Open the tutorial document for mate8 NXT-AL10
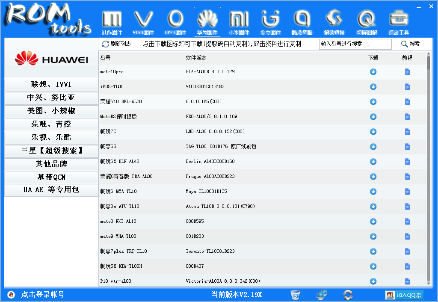This screenshot has width=438, height=302. [x=407, y=222]
